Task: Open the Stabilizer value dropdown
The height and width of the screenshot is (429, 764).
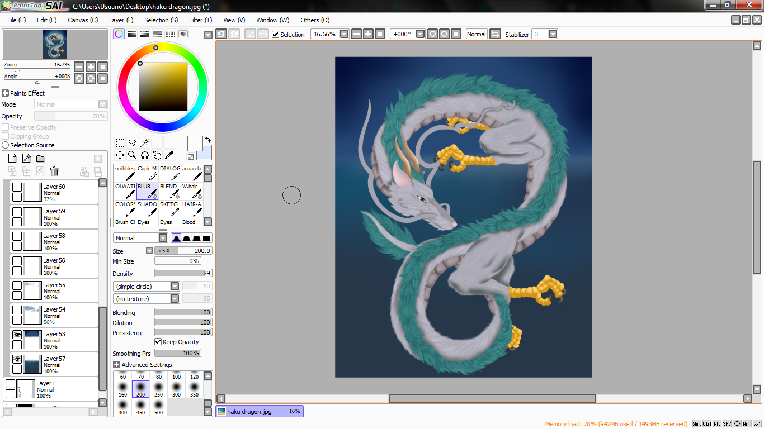Action: [x=553, y=34]
